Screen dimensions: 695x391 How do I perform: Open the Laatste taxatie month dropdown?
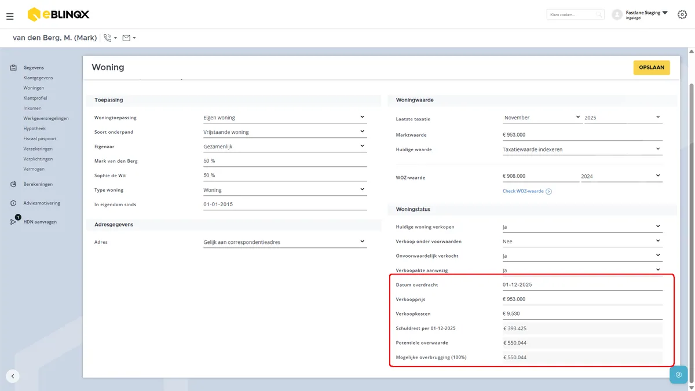(542, 118)
